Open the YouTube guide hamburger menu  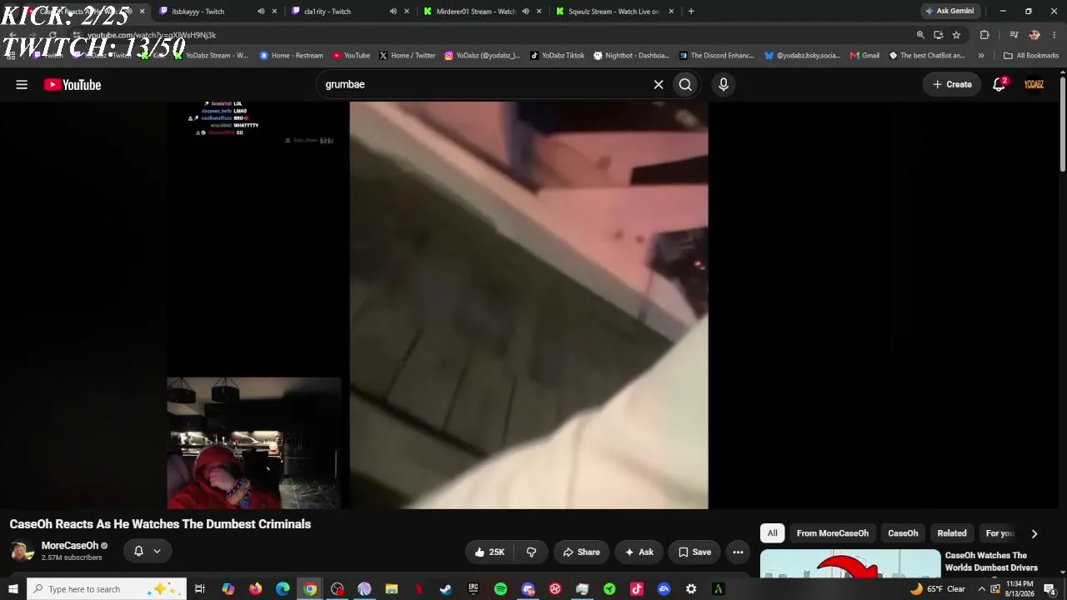click(22, 84)
